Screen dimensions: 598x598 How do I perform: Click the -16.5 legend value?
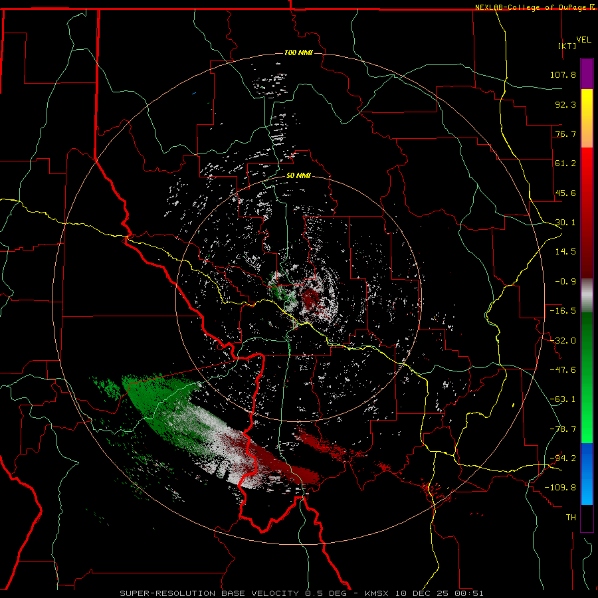[x=563, y=311]
